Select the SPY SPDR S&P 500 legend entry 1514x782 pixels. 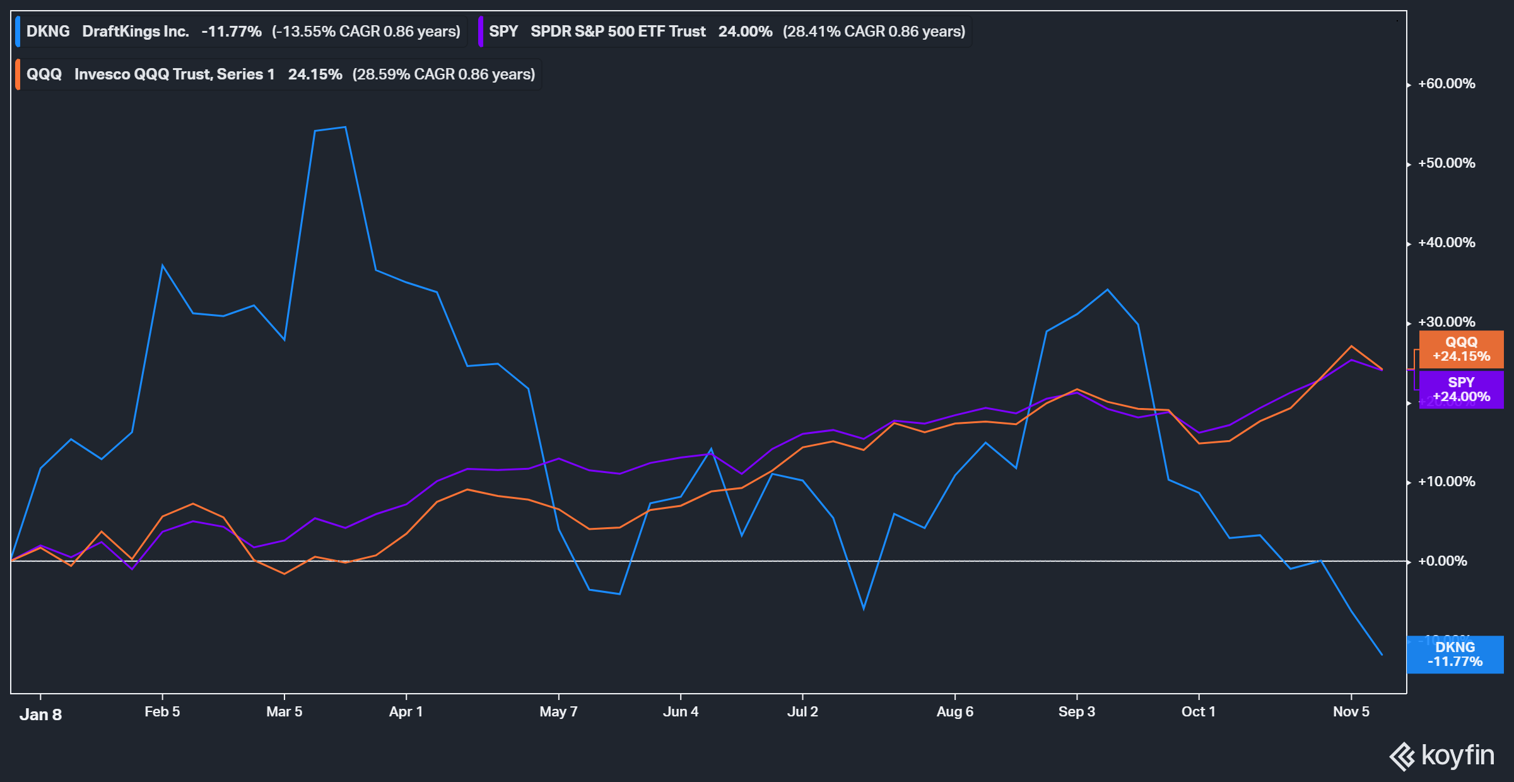[x=725, y=32]
